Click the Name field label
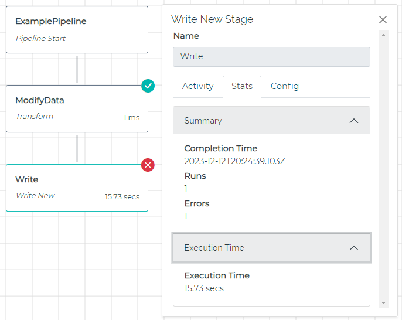 click(x=186, y=36)
